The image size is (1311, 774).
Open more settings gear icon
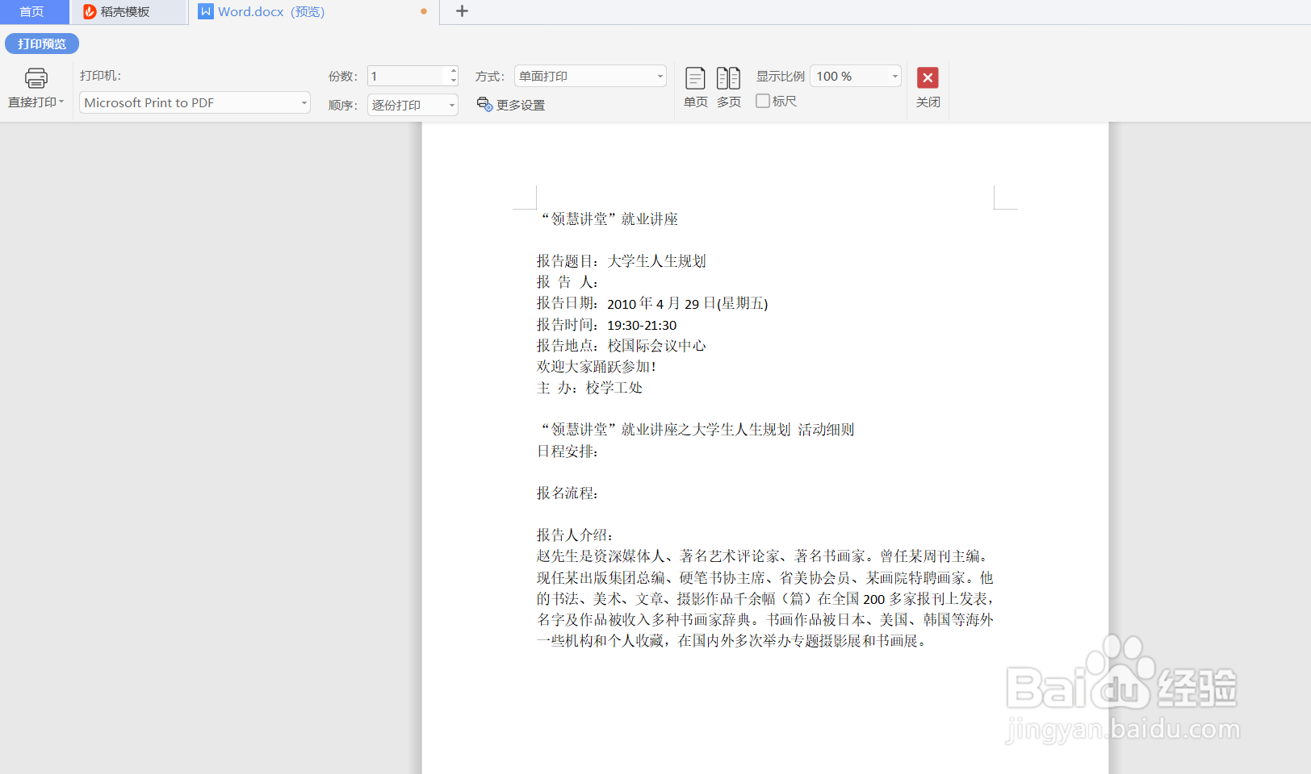[x=484, y=104]
